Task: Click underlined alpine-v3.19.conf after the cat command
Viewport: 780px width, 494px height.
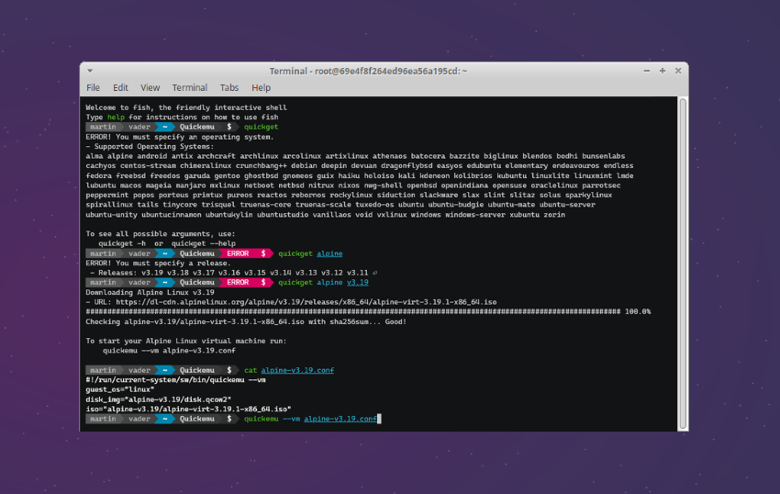Action: 296,369
